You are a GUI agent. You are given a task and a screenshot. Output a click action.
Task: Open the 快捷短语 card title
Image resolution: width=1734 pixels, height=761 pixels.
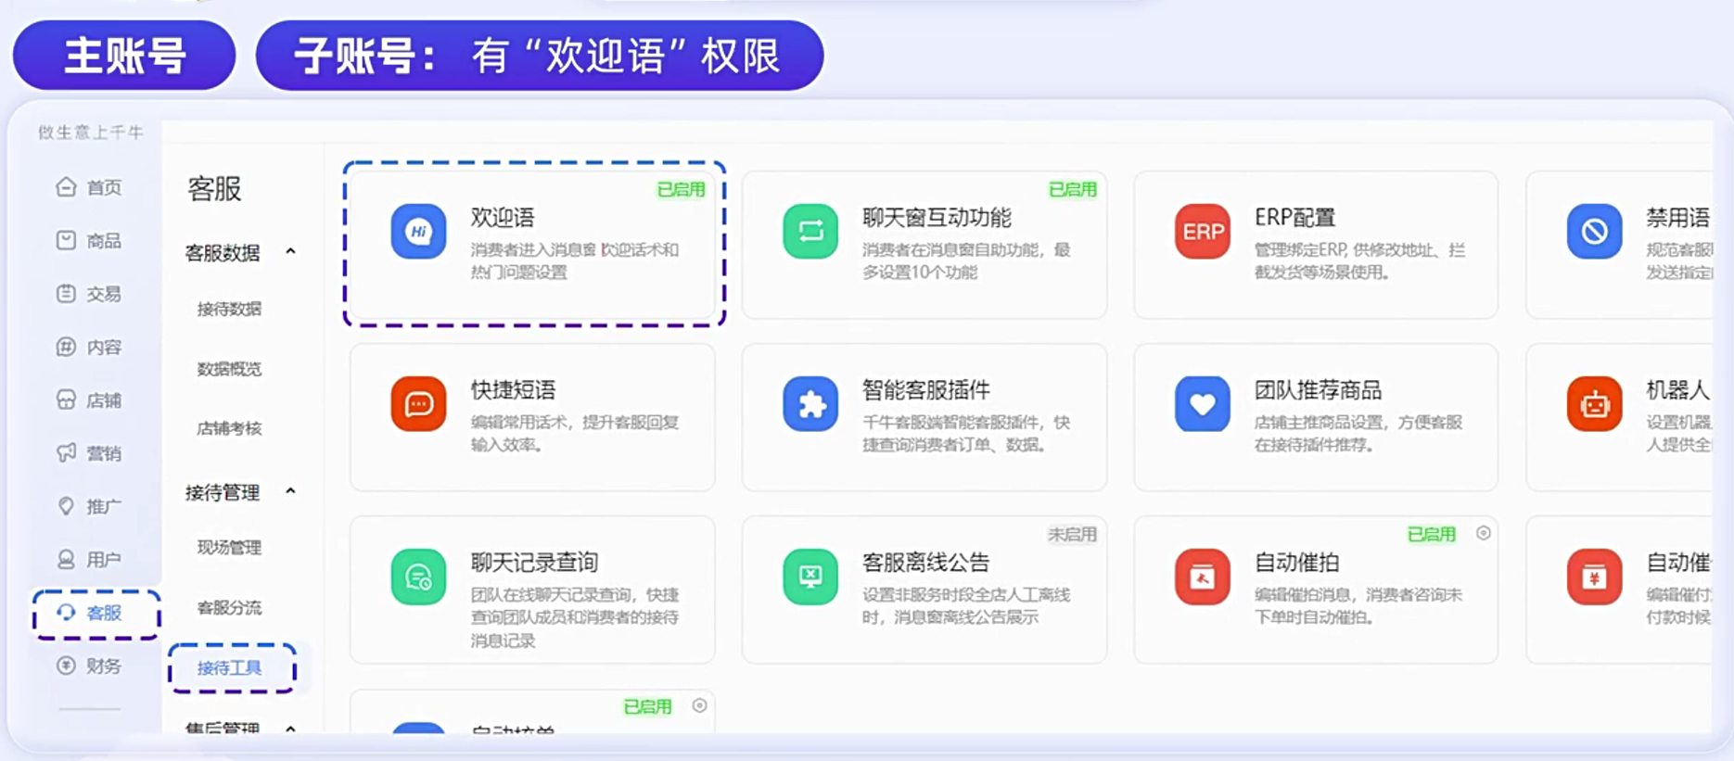click(513, 390)
